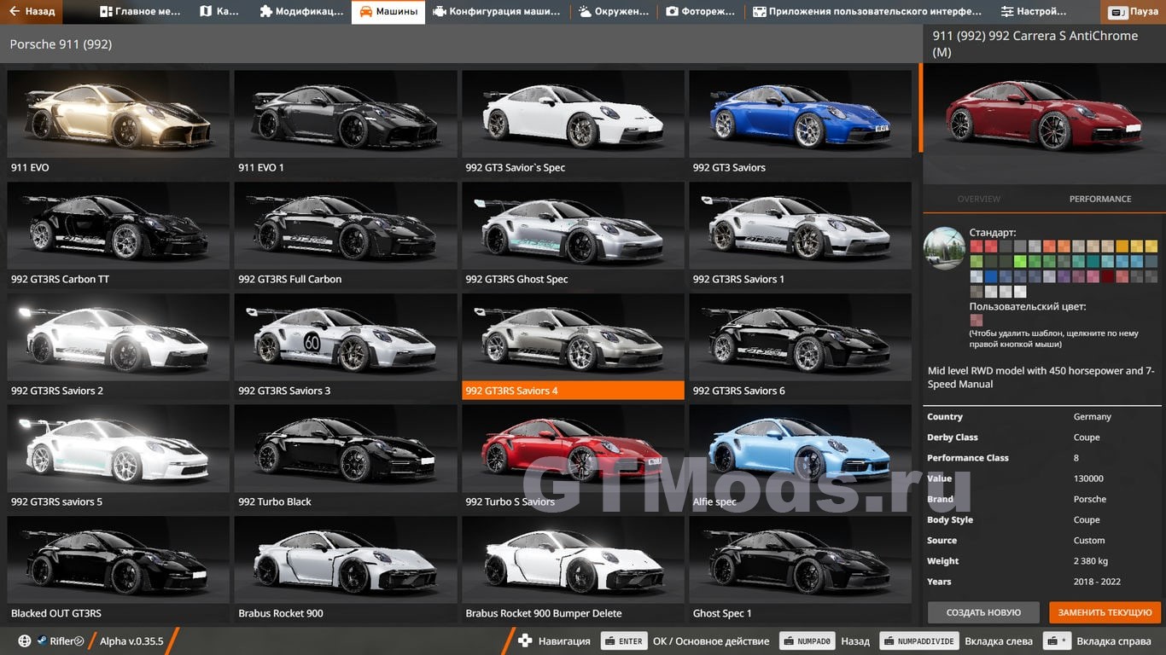Viewport: 1166px width, 655px height.
Task: Pick the purple paint swatch
Action: (x=1064, y=276)
